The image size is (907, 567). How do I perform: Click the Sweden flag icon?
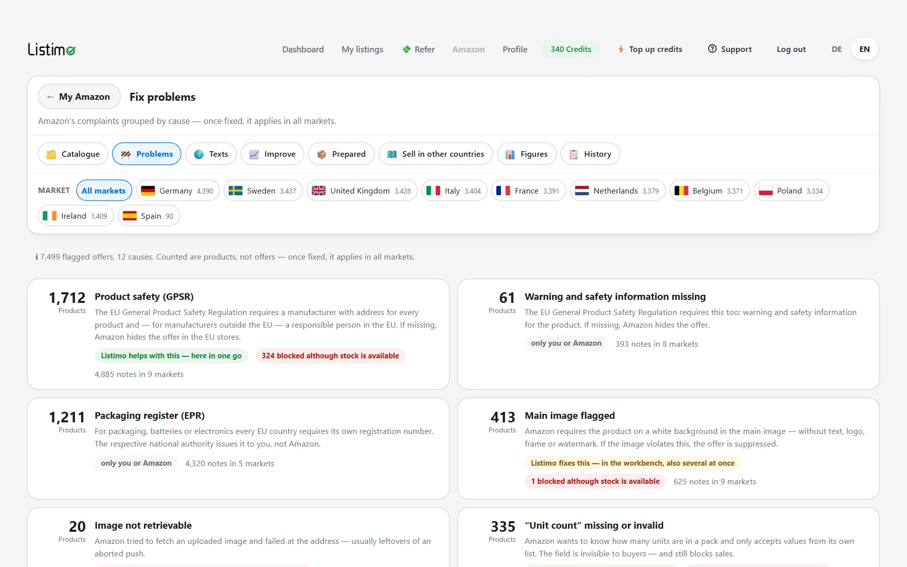coord(235,191)
